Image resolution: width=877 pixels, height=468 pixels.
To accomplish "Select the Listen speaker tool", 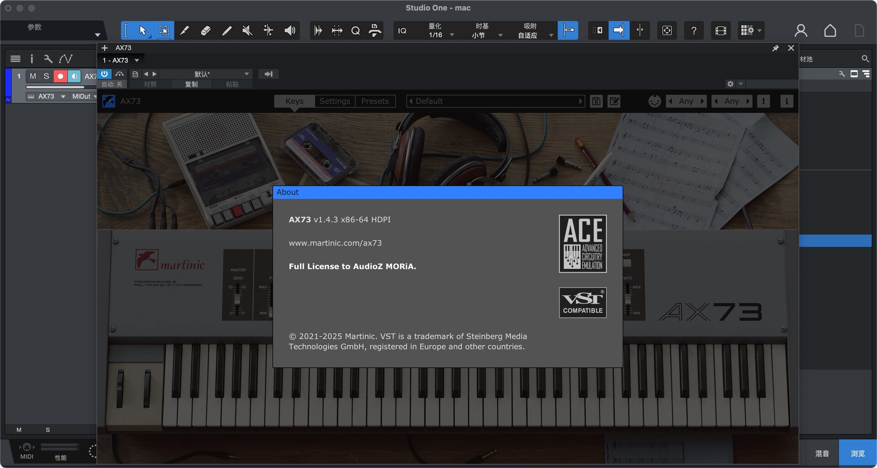I will (x=290, y=31).
